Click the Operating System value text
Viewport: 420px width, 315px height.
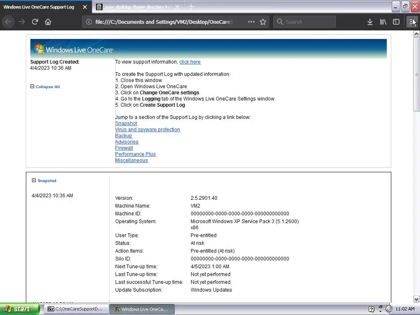(244, 224)
